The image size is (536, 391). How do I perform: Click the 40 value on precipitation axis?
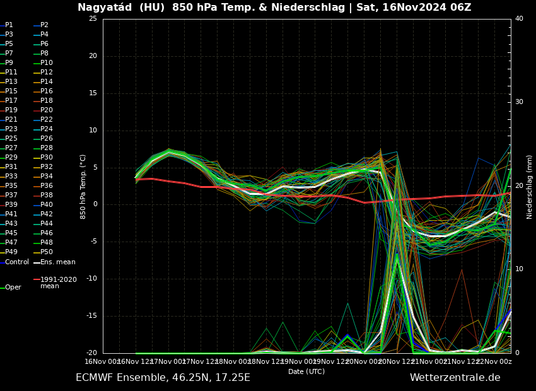click(519, 19)
